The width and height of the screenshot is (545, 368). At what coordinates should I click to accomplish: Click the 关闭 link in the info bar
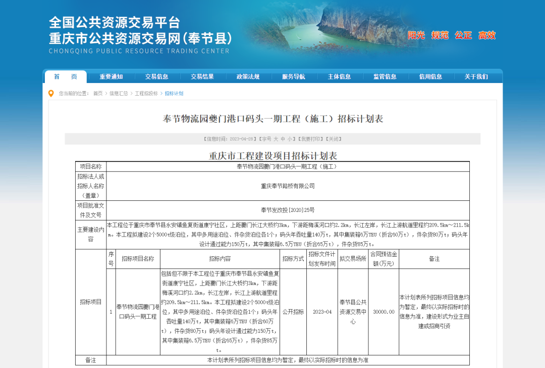coord(333,139)
